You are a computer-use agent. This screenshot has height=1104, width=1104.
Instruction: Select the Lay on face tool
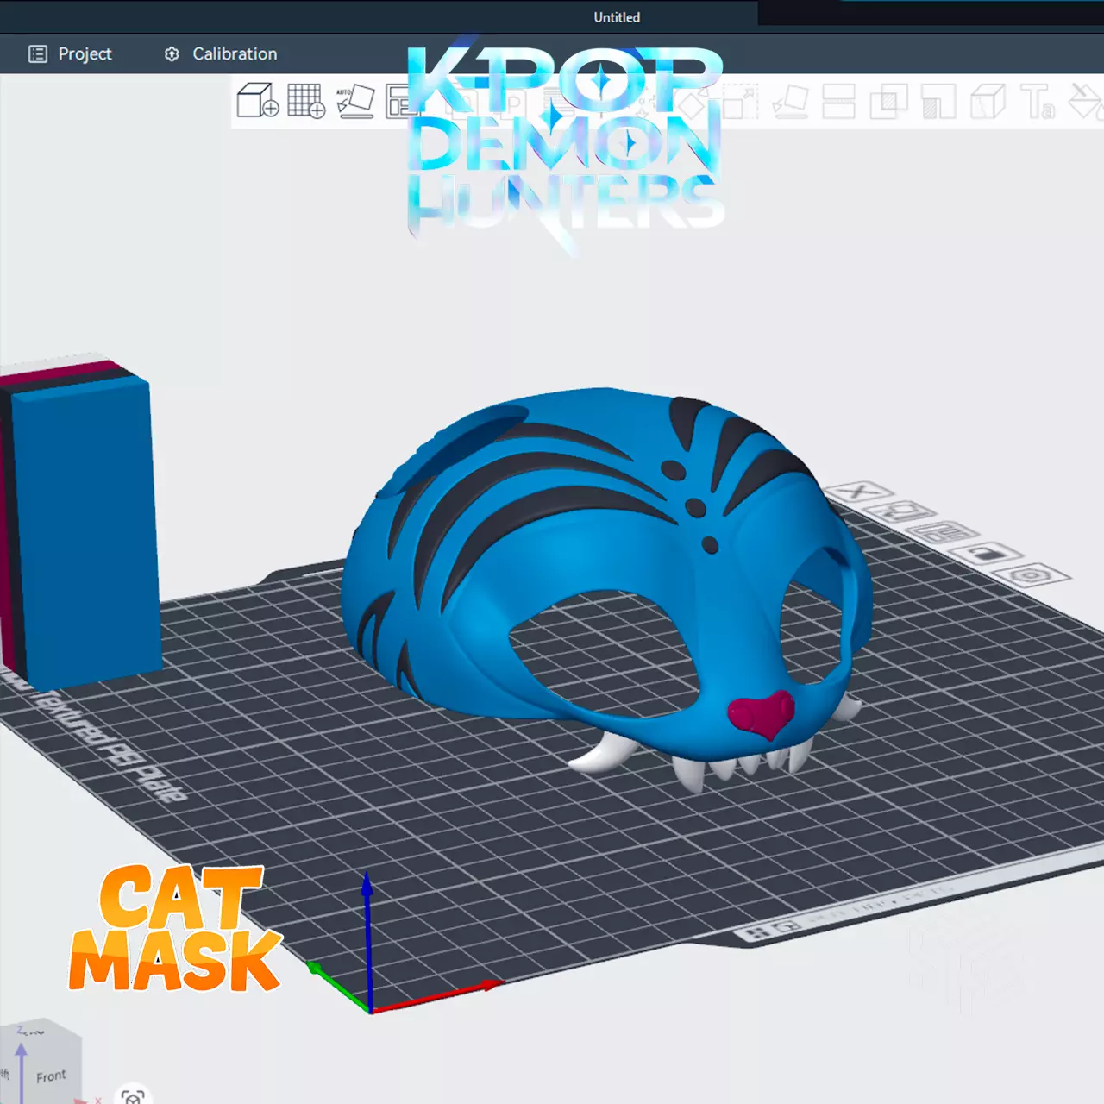[x=789, y=101]
